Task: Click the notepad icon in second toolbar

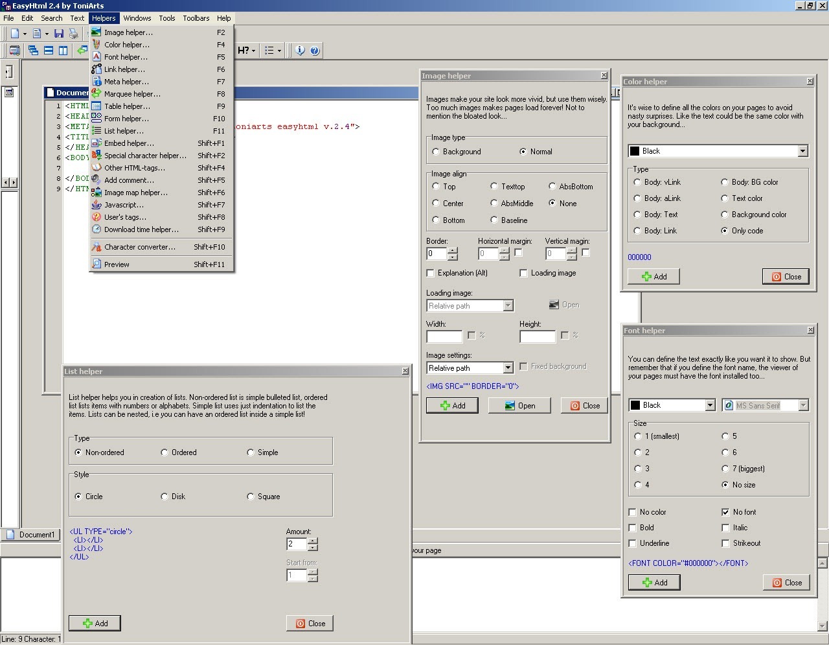Action: click(14, 50)
